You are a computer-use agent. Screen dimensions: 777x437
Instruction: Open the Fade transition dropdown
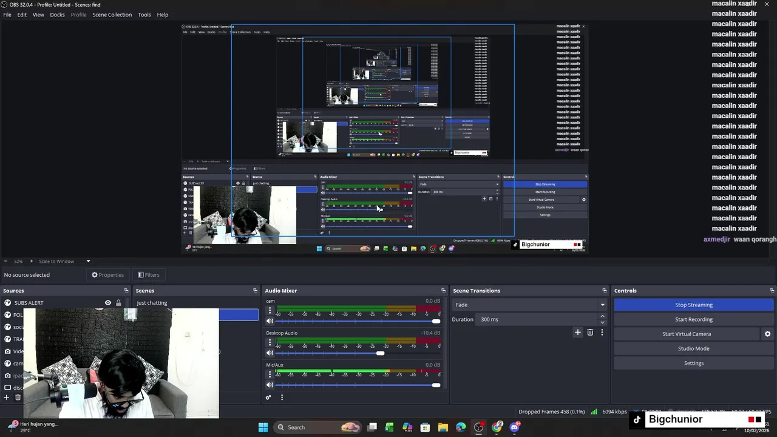(x=529, y=305)
